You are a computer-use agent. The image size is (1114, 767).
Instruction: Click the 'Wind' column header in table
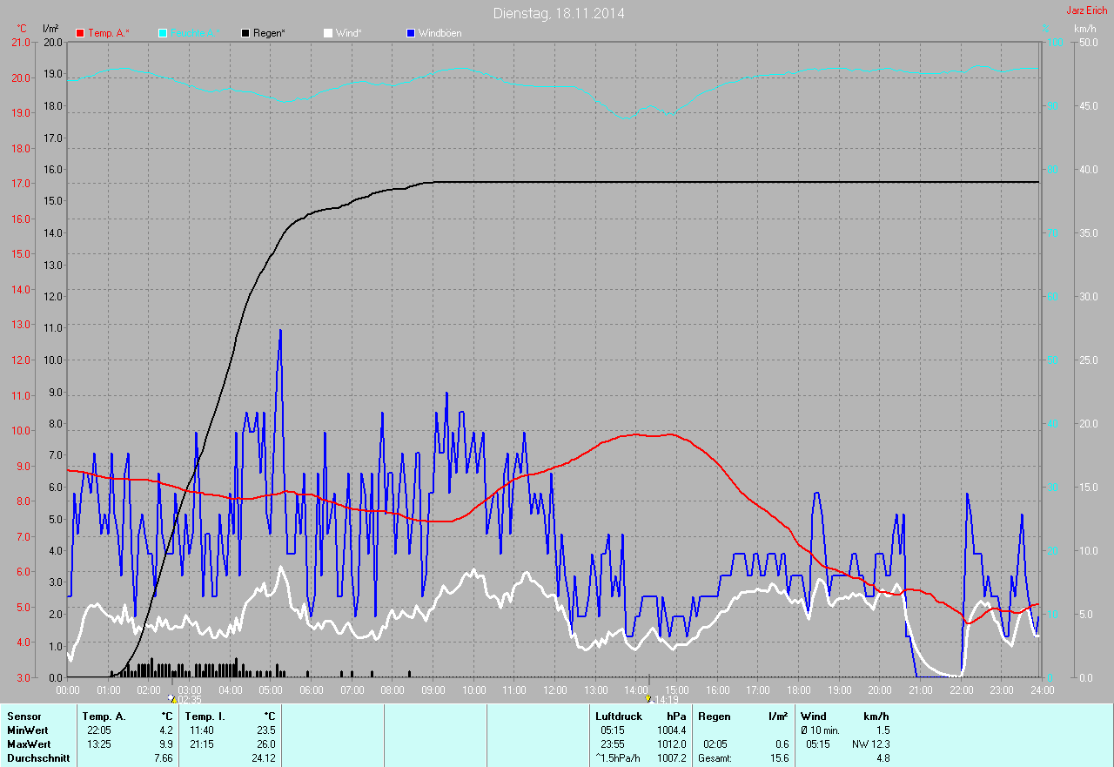(814, 716)
